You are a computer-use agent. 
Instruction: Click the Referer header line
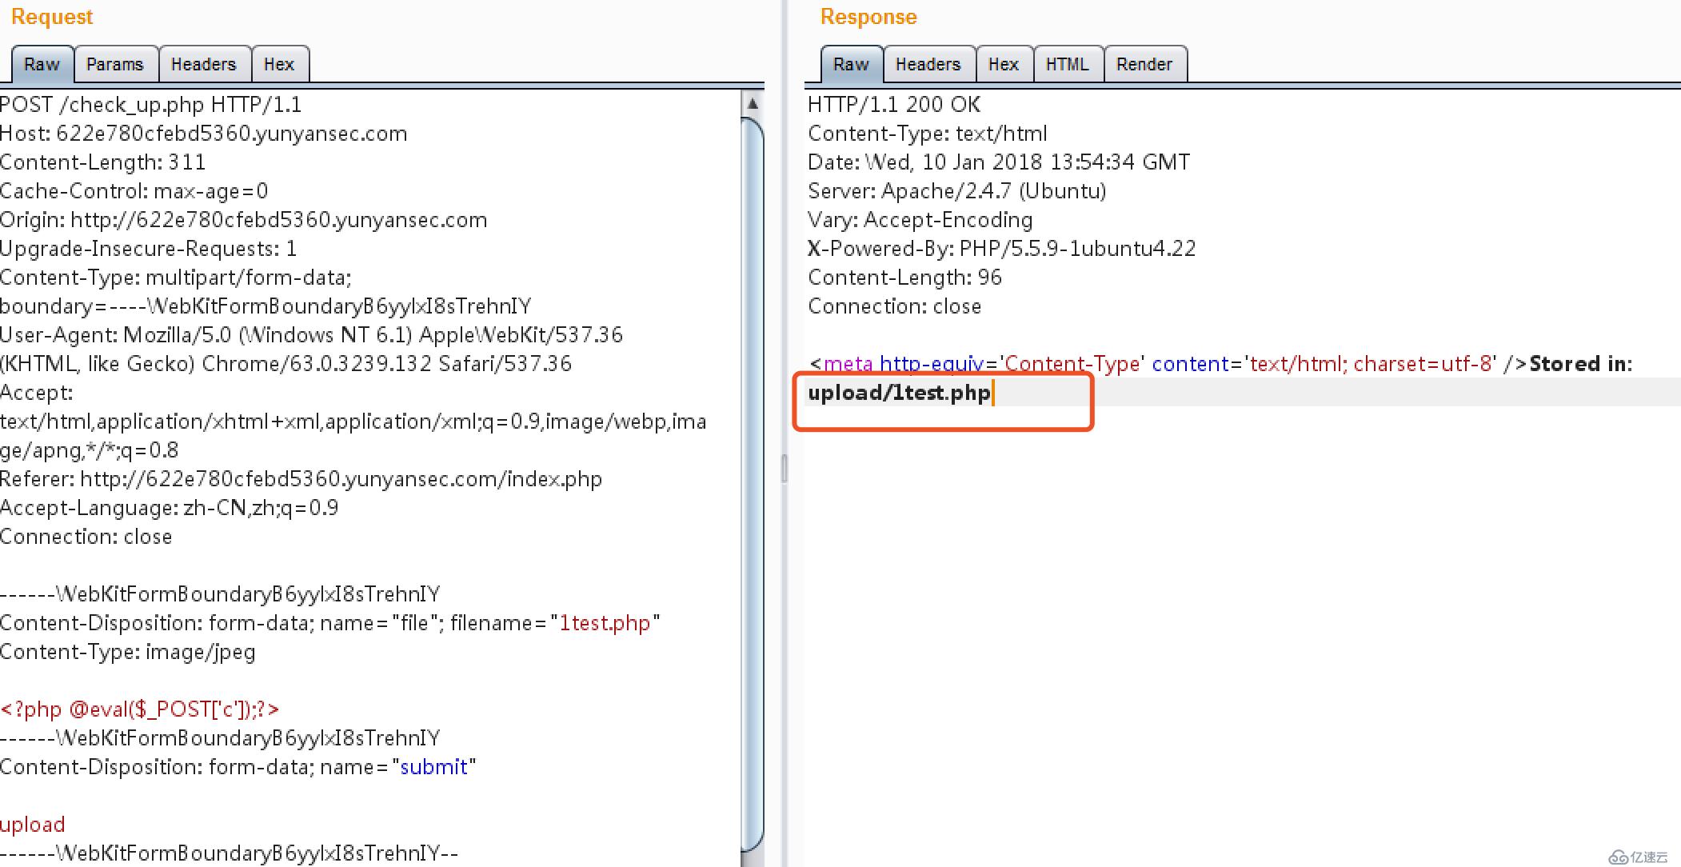(x=301, y=479)
